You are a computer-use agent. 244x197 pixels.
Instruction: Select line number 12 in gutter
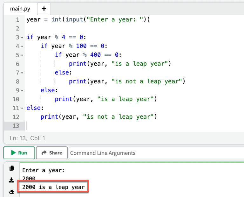16,117
